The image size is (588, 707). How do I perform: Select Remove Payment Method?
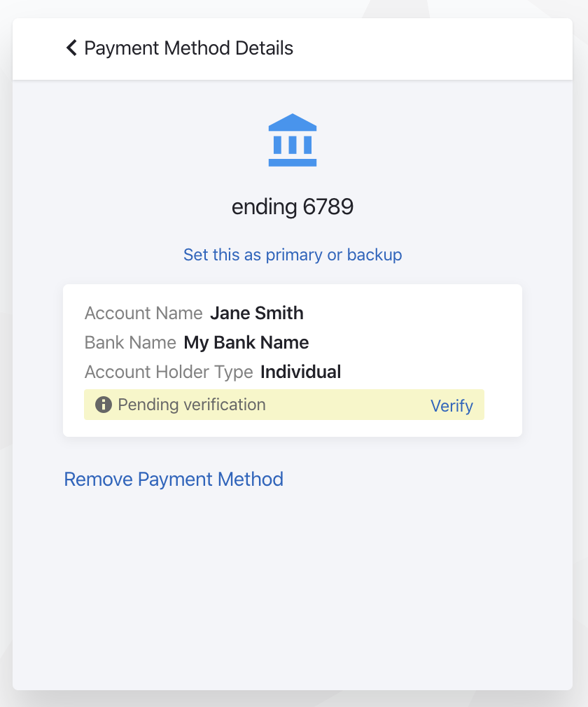[x=174, y=479]
